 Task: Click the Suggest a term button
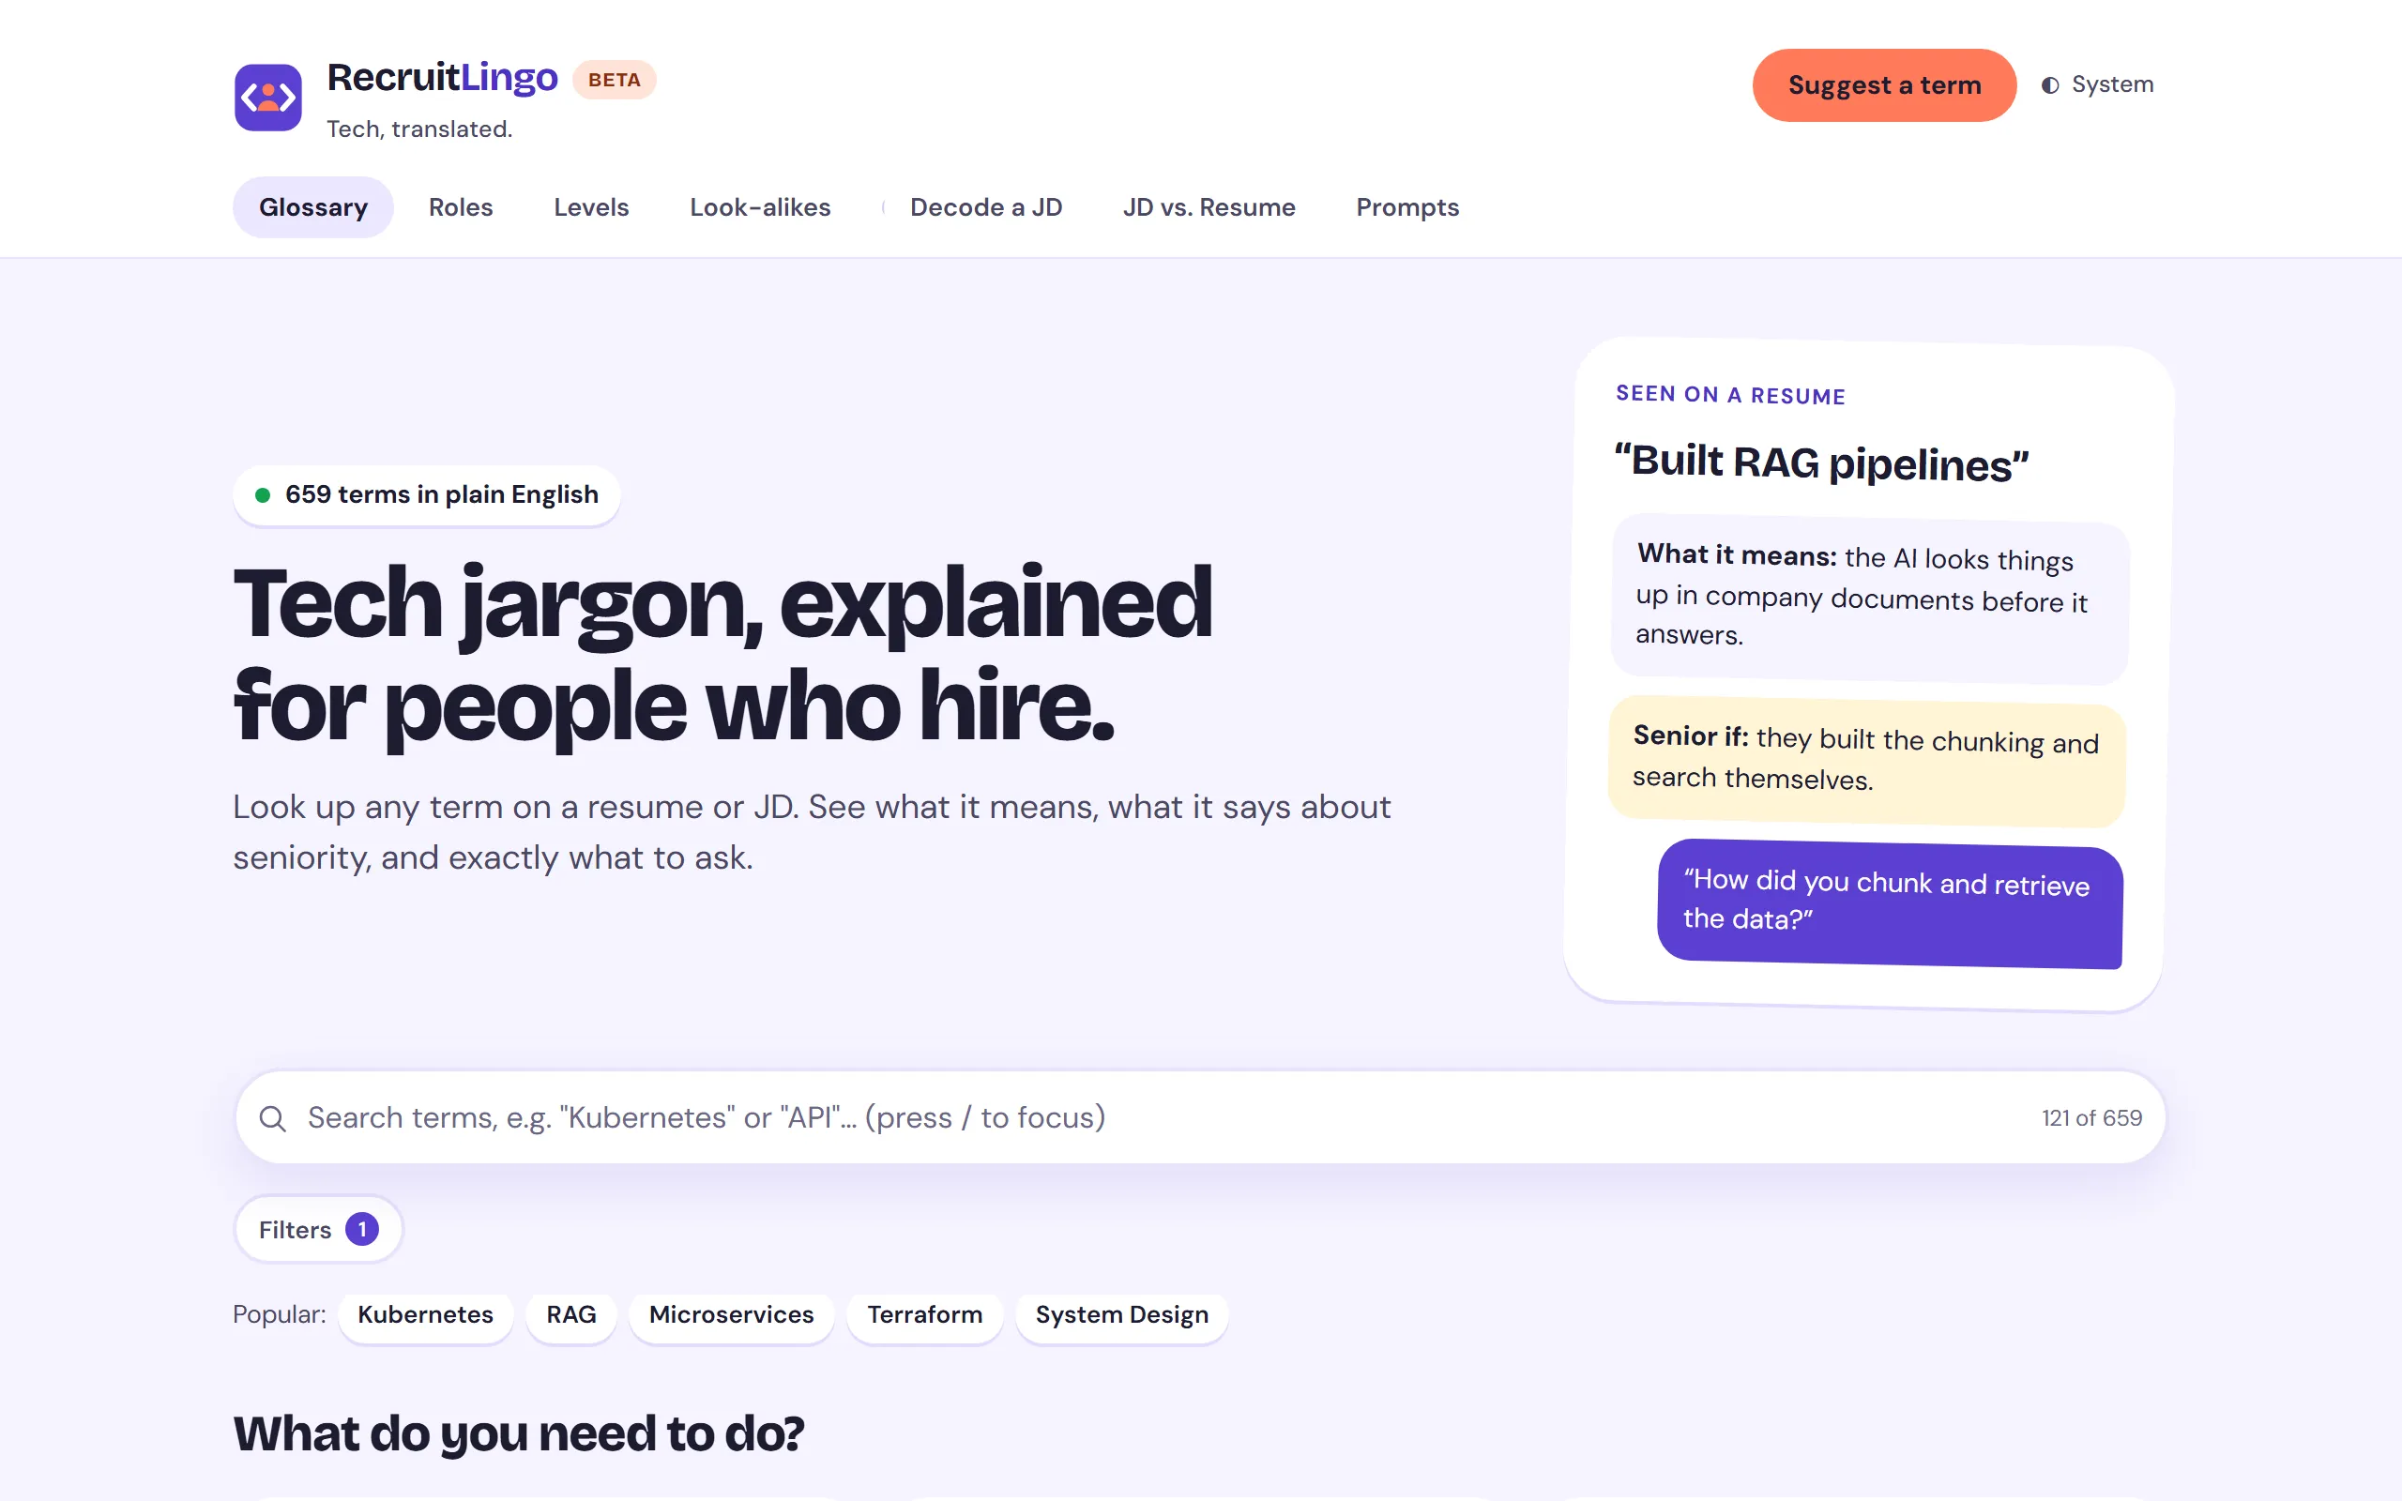tap(1884, 85)
